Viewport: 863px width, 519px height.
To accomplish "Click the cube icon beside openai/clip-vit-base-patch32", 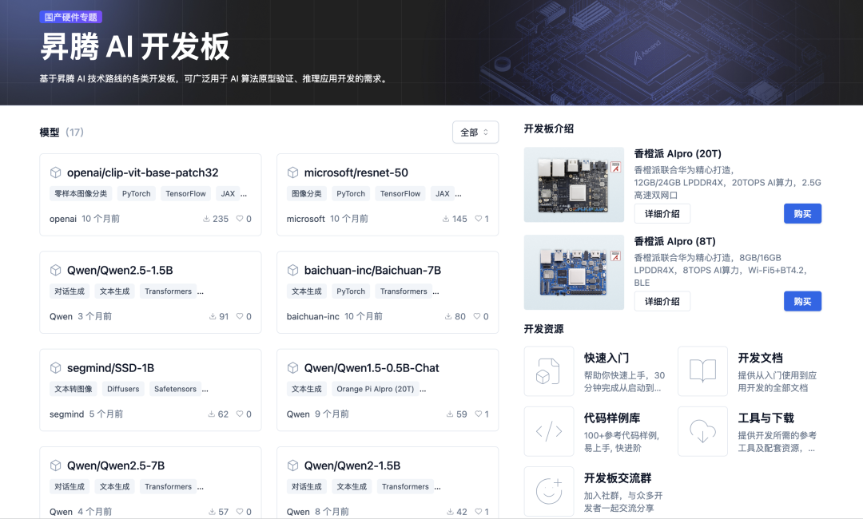I will [55, 172].
